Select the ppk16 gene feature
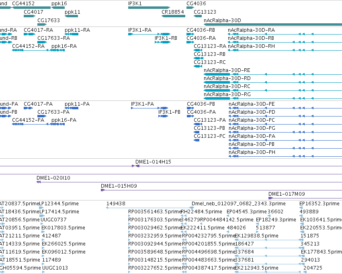 tap(58, 8)
